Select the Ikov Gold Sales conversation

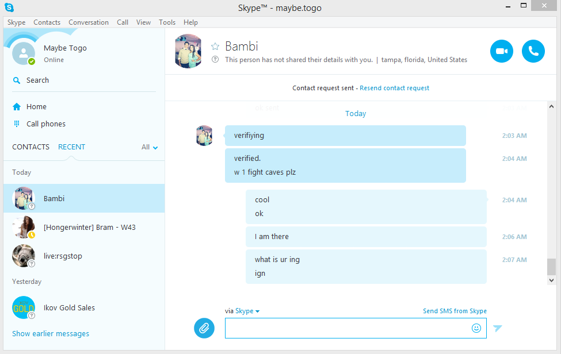pos(84,307)
